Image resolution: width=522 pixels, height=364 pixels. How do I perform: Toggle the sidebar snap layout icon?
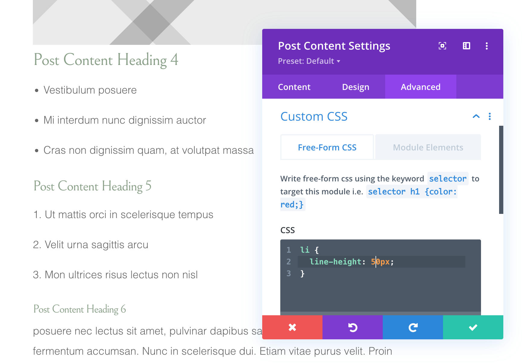(x=466, y=46)
